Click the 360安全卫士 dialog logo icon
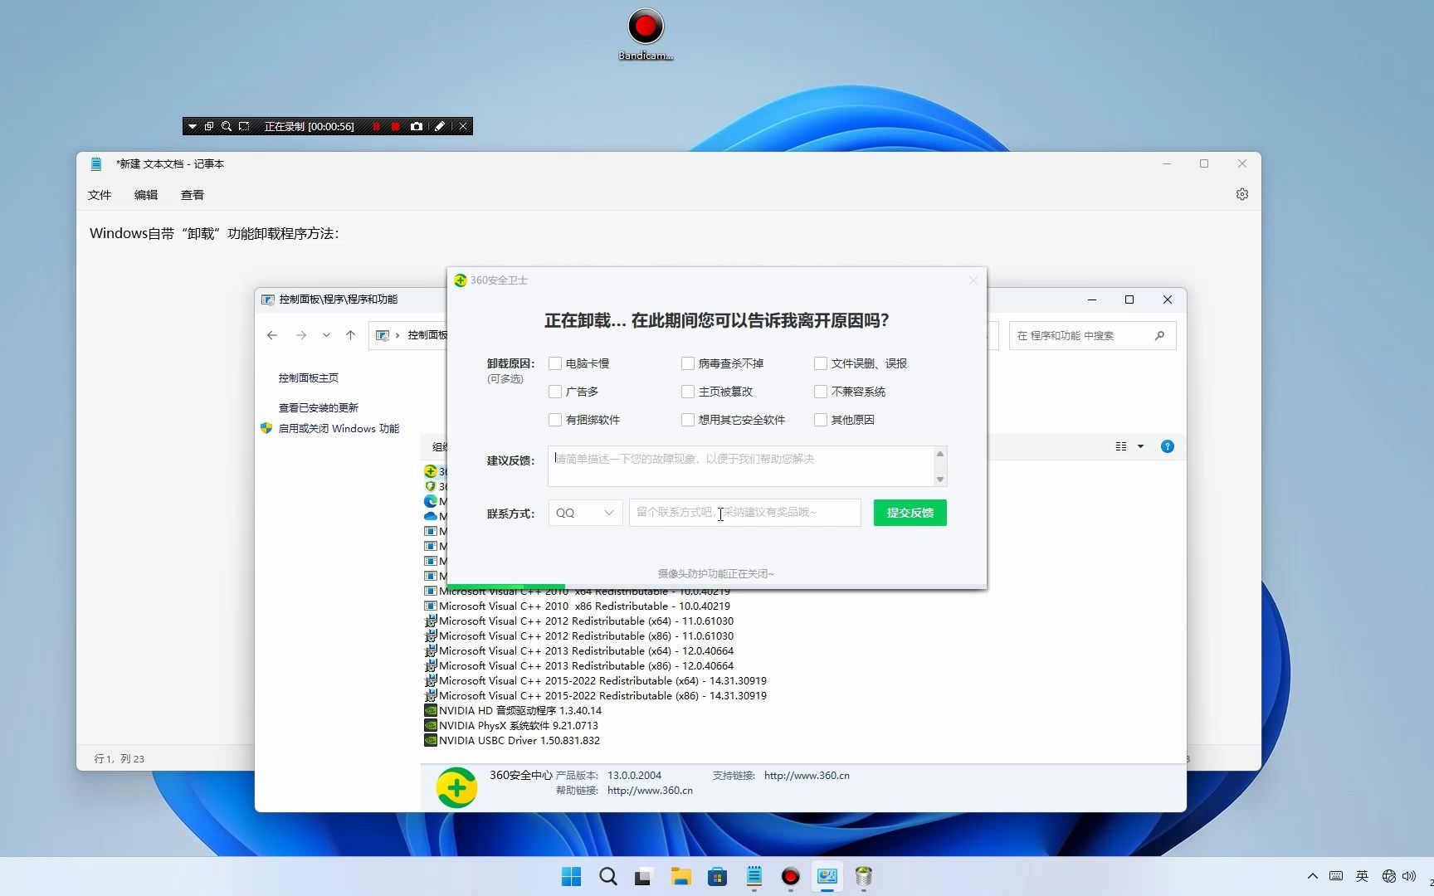 461,280
